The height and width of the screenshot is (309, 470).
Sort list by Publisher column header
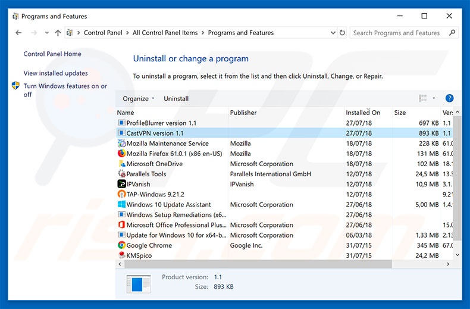pos(243,113)
